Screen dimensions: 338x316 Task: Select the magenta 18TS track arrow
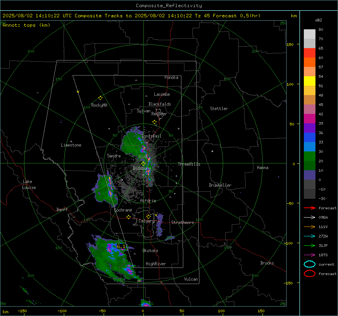click(309, 255)
